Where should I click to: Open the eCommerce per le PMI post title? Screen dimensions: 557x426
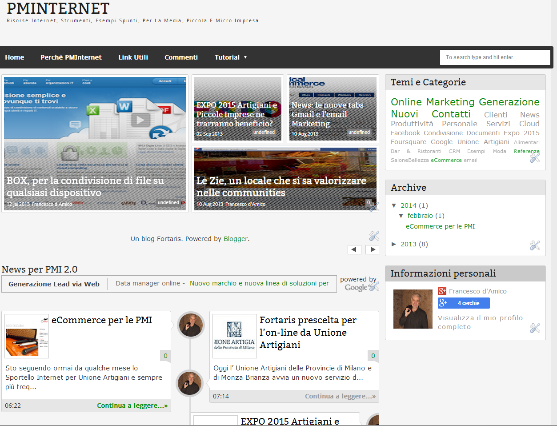[x=102, y=320]
